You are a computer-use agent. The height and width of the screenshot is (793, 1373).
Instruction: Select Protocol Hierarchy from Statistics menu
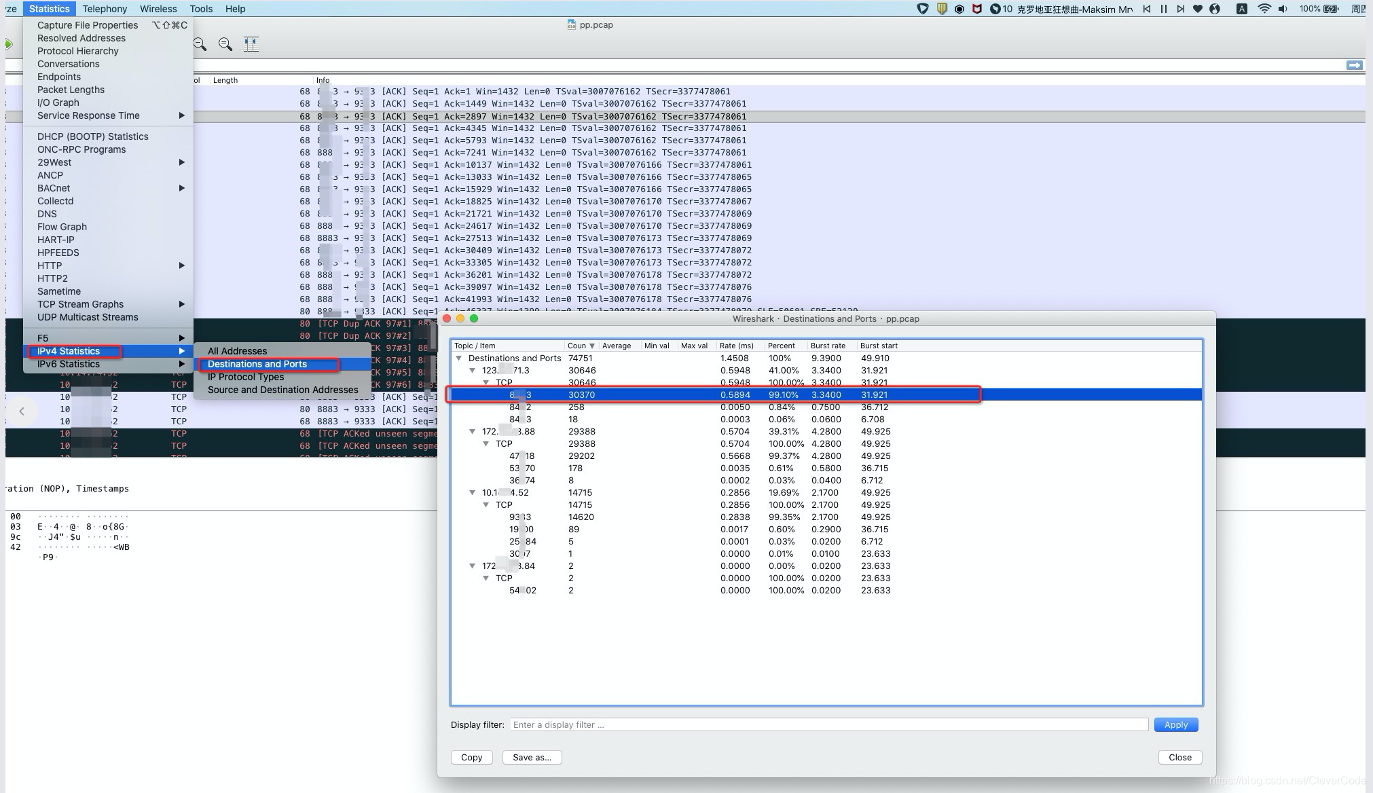tap(109, 51)
